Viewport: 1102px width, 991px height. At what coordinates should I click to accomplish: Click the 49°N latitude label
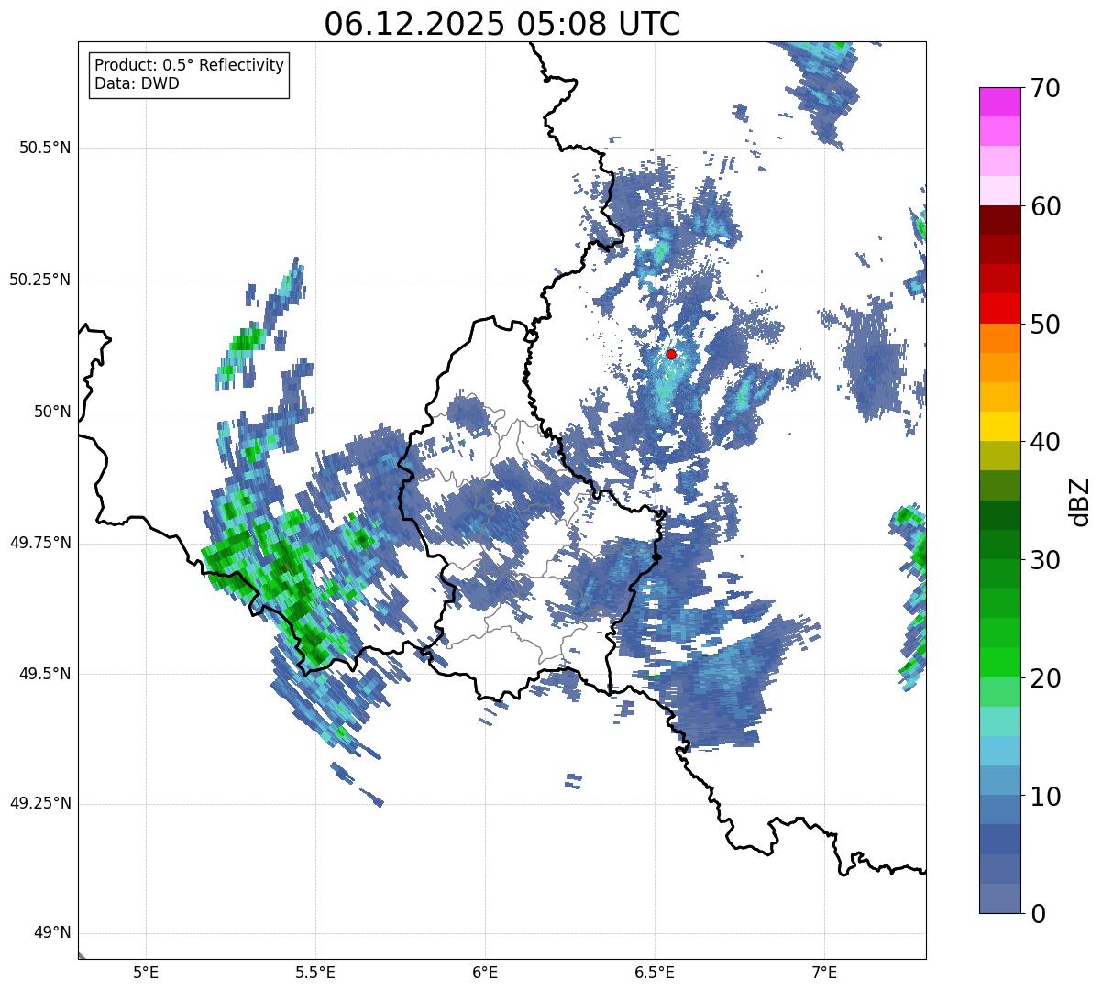(52, 933)
